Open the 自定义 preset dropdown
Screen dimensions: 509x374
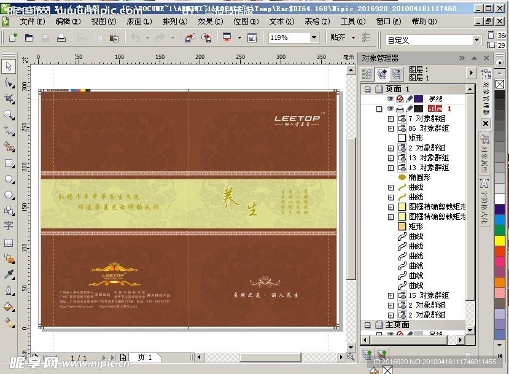(x=476, y=40)
